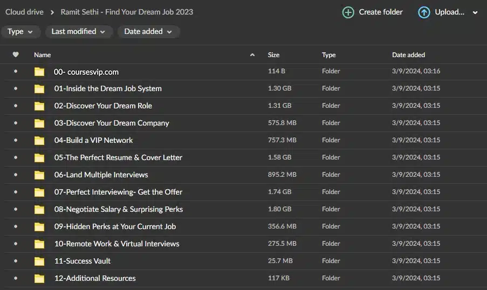
Task: Click the 114 B size value
Action: click(277, 71)
